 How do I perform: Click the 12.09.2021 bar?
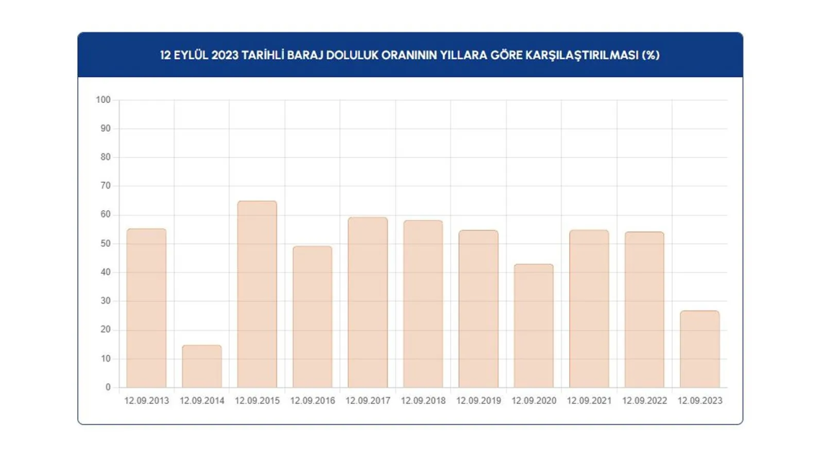click(589, 309)
